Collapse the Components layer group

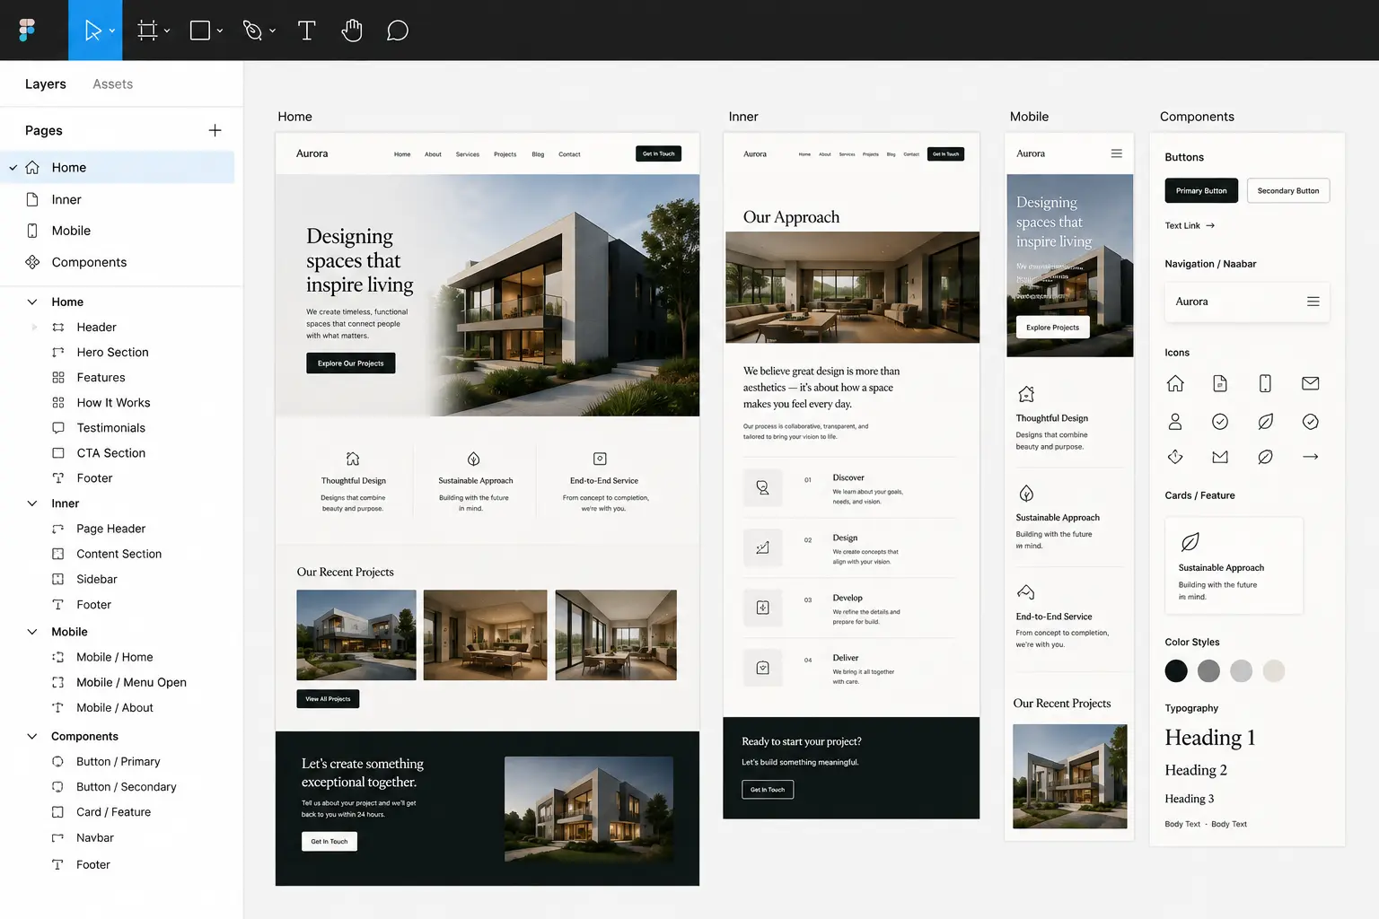tap(32, 736)
